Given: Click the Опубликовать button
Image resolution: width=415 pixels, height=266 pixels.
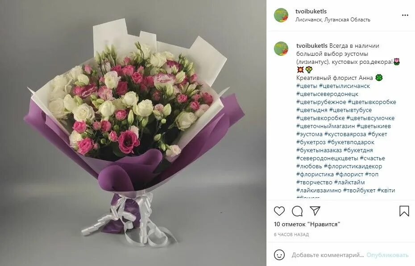Looking at the screenshot, I should [387, 255].
